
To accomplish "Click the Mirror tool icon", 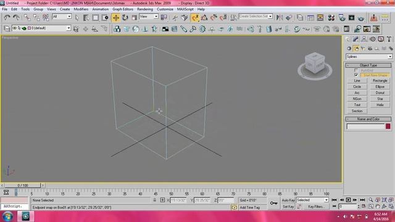I will click(x=280, y=18).
